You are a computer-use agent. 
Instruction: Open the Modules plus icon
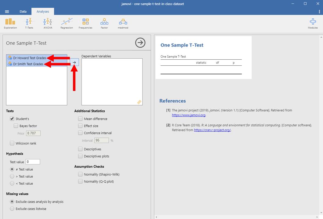pyautogui.click(x=313, y=23)
